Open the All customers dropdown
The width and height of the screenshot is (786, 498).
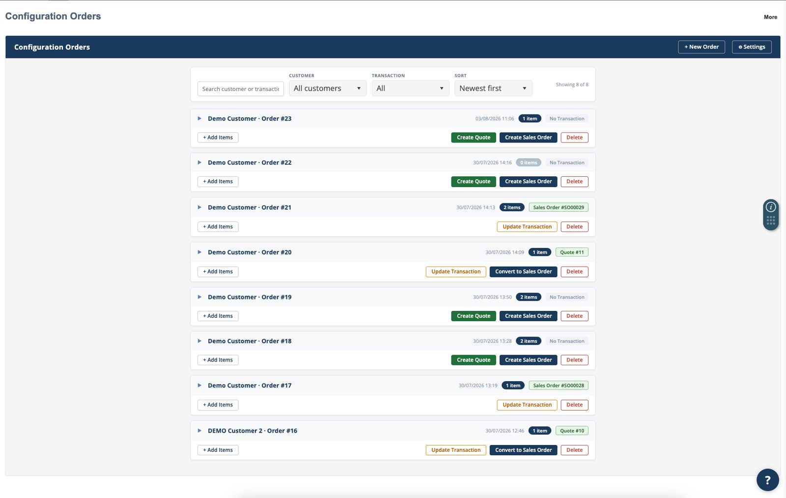pyautogui.click(x=327, y=88)
